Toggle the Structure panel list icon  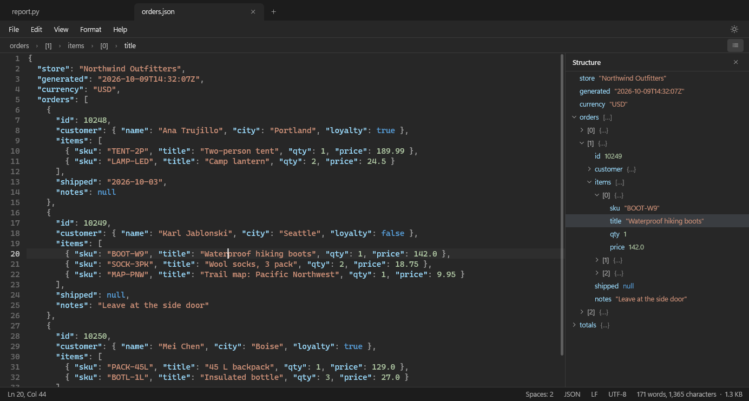[735, 45]
